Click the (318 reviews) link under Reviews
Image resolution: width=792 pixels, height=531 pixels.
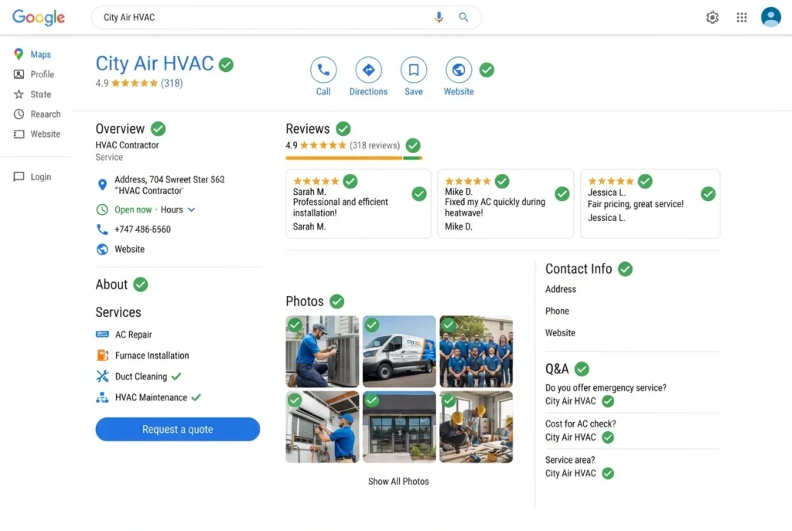click(x=375, y=145)
